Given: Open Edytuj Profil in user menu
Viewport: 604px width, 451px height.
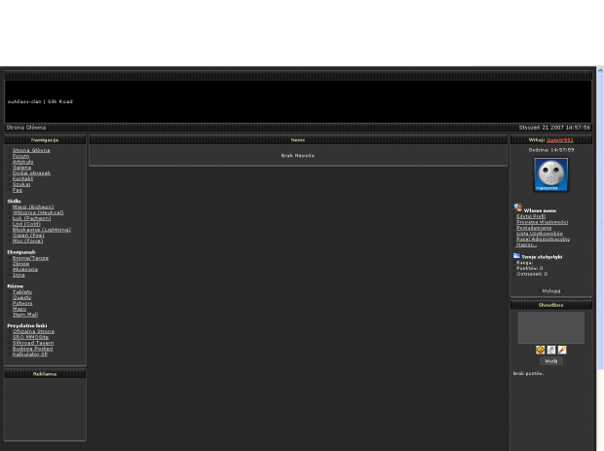Looking at the screenshot, I should [531, 216].
